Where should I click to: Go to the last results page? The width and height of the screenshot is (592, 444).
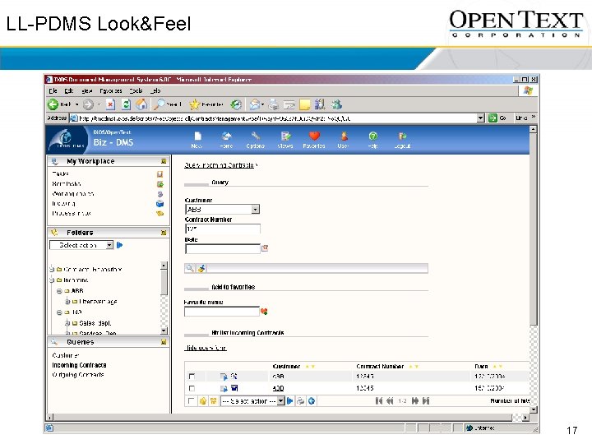click(426, 400)
